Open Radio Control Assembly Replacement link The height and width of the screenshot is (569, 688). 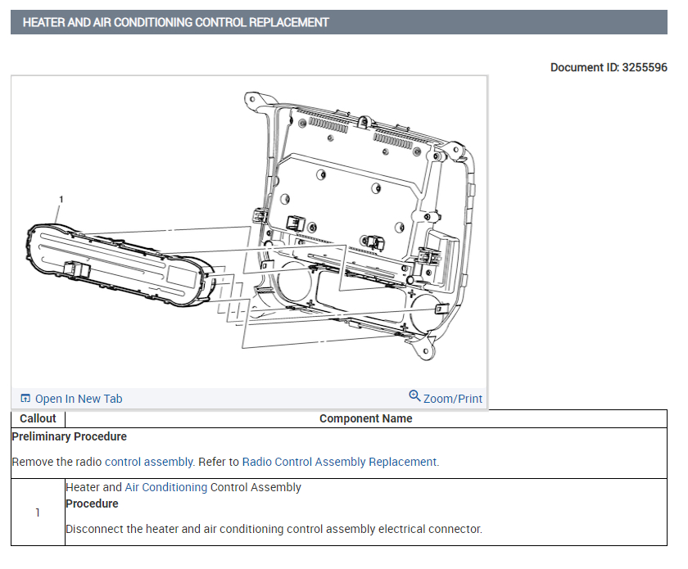(340, 462)
